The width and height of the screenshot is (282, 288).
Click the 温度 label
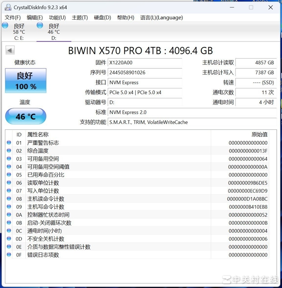[x=25, y=102]
